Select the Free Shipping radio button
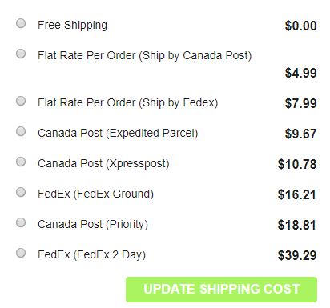 pos(21,23)
